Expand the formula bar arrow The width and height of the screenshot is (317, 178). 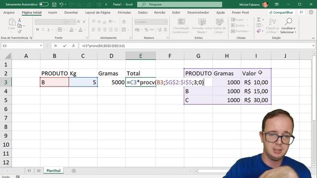(313, 46)
